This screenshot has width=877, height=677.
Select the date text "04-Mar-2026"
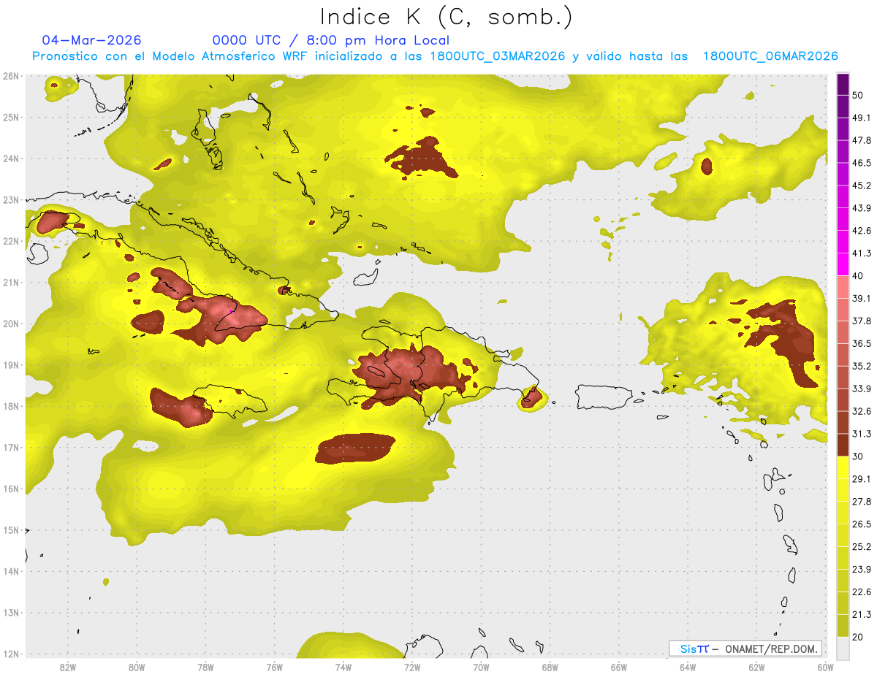[x=92, y=40]
